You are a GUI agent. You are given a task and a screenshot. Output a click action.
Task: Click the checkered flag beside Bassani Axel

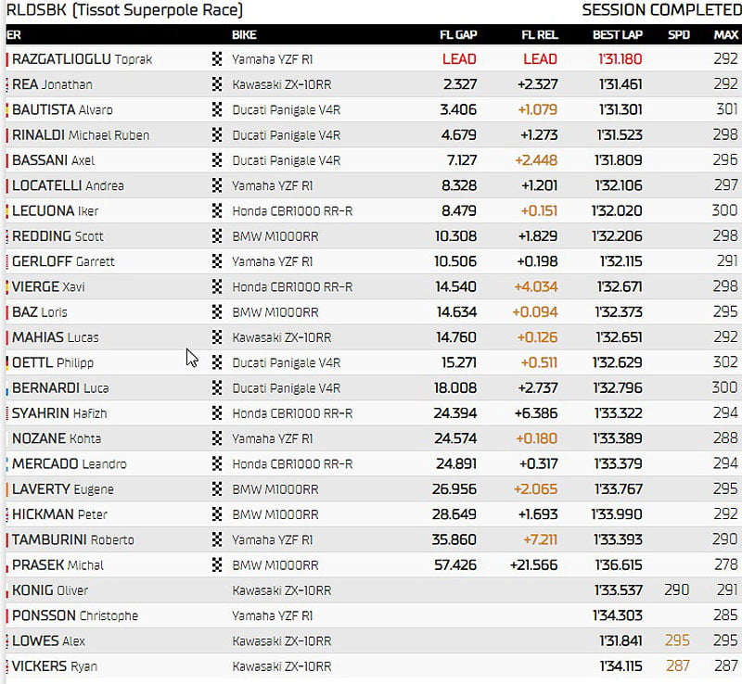coord(217,160)
